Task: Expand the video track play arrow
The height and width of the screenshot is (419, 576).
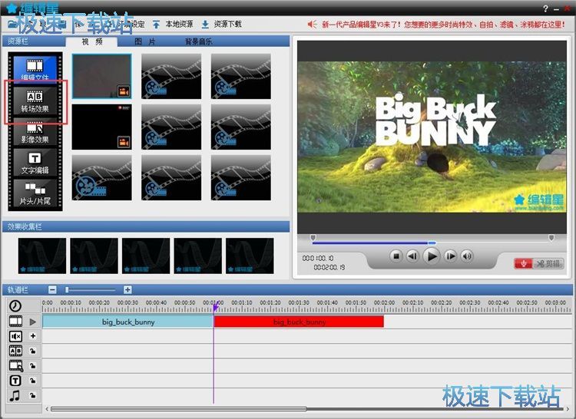Action: point(33,322)
